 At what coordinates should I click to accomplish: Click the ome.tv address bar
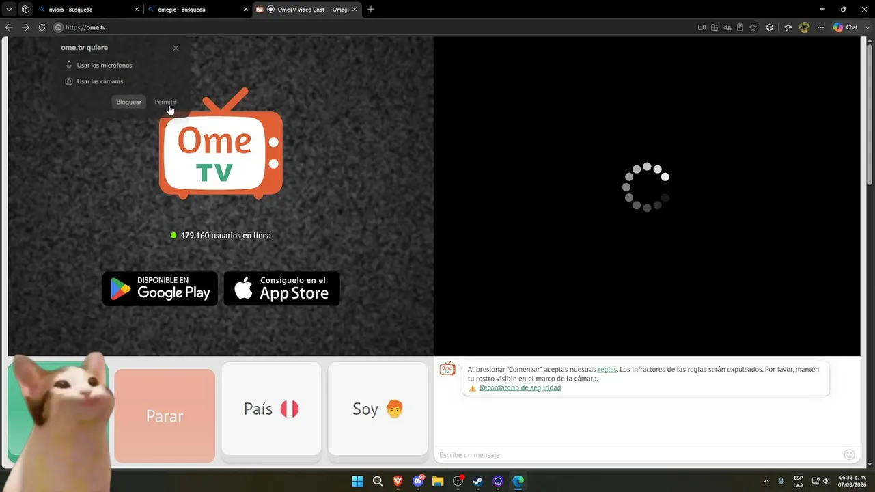tap(376, 27)
